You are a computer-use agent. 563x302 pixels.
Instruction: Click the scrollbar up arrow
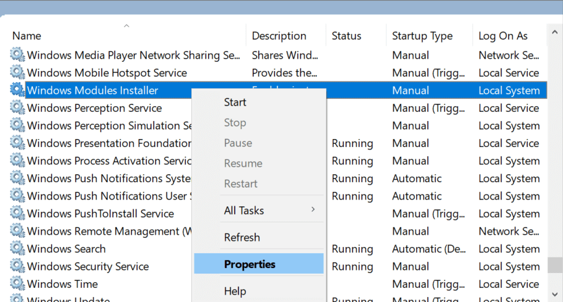click(555, 33)
